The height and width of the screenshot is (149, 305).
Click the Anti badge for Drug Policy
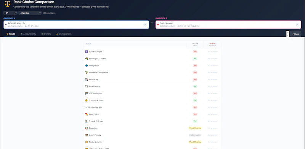[x=195, y=114]
